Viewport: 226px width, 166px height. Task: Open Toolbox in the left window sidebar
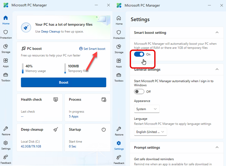[x=6, y=77]
